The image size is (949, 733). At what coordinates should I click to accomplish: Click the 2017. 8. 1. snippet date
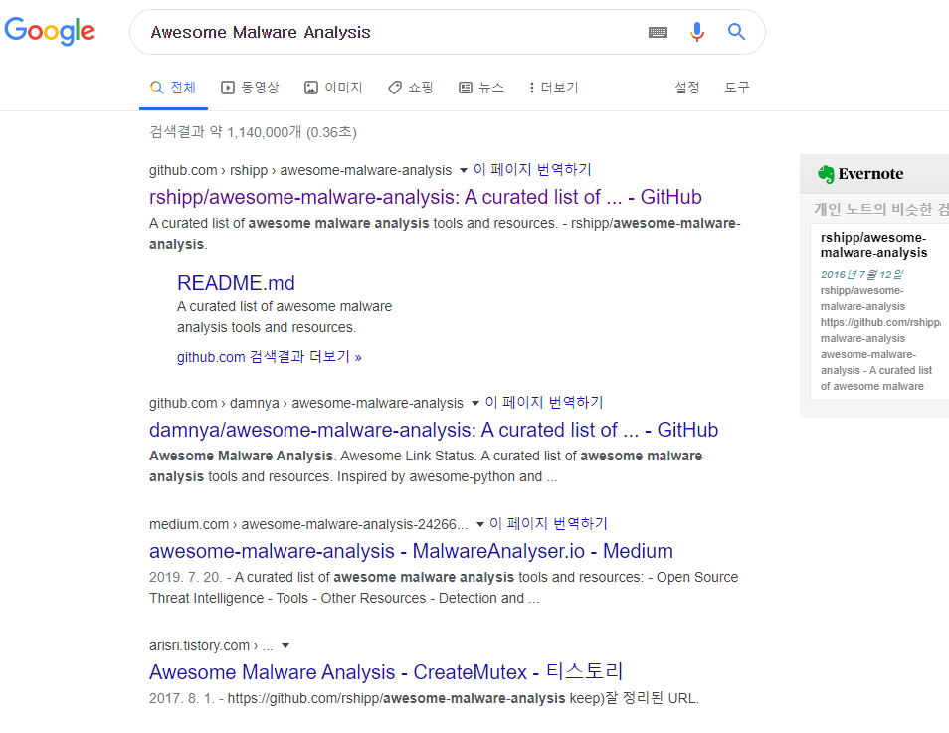coord(182,698)
